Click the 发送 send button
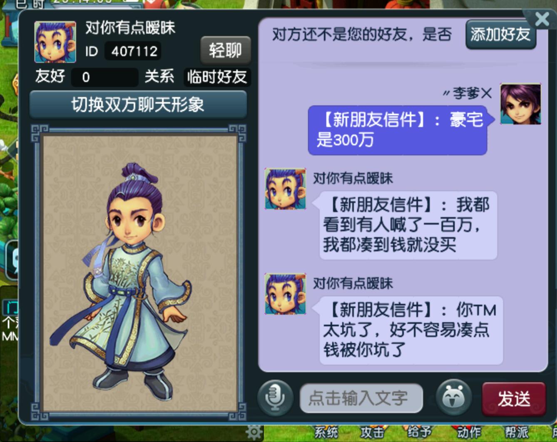 514,399
